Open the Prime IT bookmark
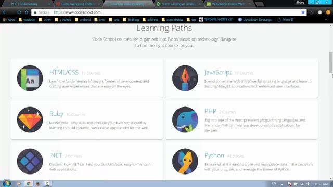The width and height of the screenshot is (333, 187). (x=286, y=20)
